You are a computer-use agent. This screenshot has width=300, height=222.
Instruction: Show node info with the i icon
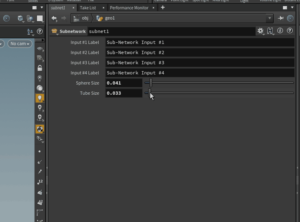pyautogui.click(x=280, y=31)
